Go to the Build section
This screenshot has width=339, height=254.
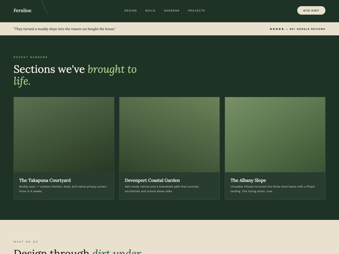coord(150,11)
